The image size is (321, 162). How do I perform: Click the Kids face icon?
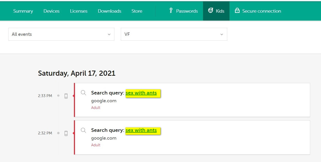click(x=211, y=11)
